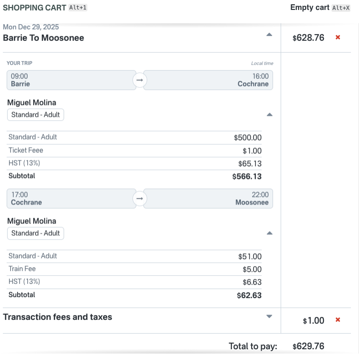The height and width of the screenshot is (354, 359).
Task: Click the Transaction fees and taxes label
Action: (57, 317)
